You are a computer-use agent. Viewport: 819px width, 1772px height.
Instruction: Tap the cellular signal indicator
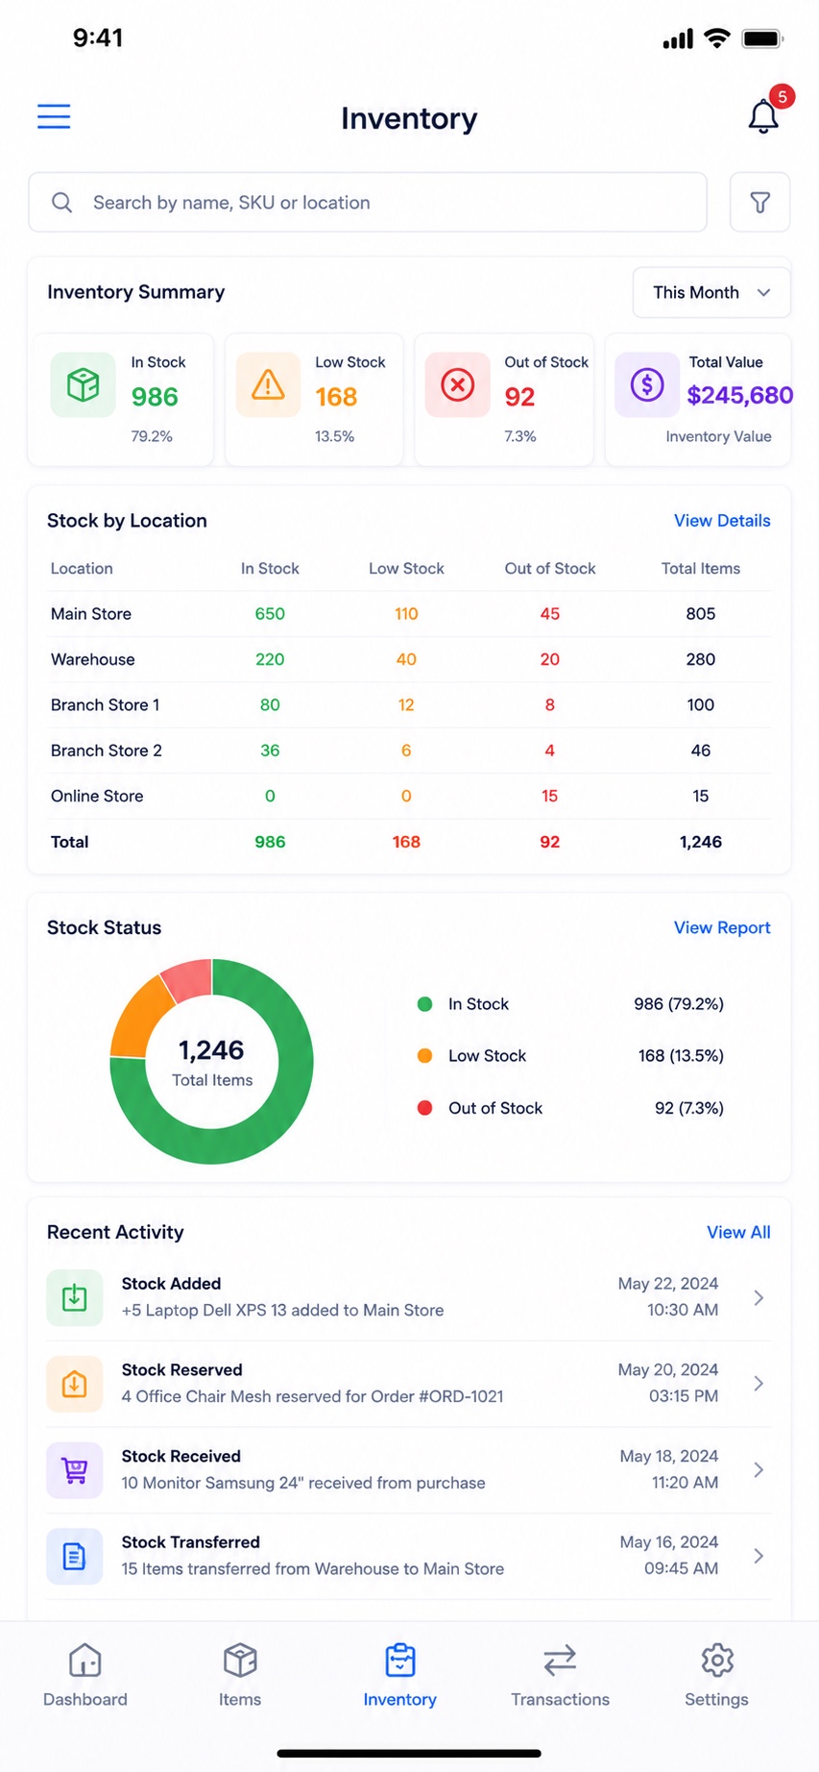678,38
